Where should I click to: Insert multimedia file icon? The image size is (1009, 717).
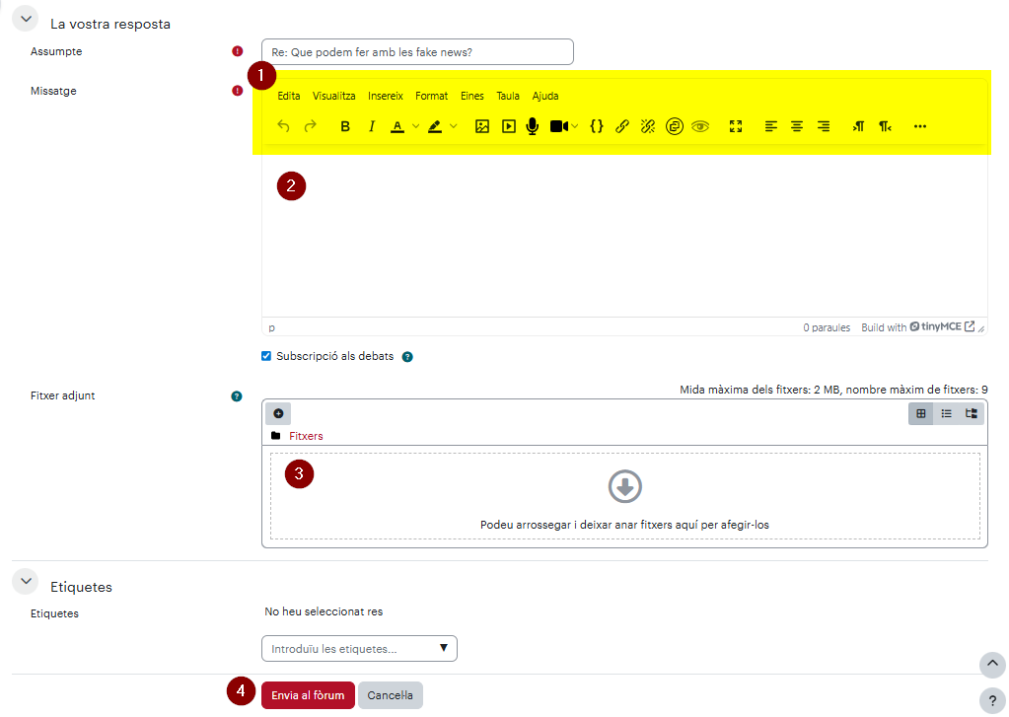coord(508,126)
